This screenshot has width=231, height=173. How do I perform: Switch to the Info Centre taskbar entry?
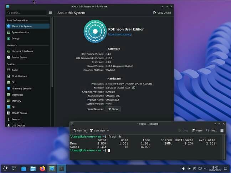(x=52, y=168)
